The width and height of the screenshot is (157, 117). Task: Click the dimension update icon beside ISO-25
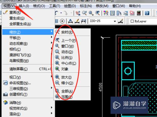point(120,21)
